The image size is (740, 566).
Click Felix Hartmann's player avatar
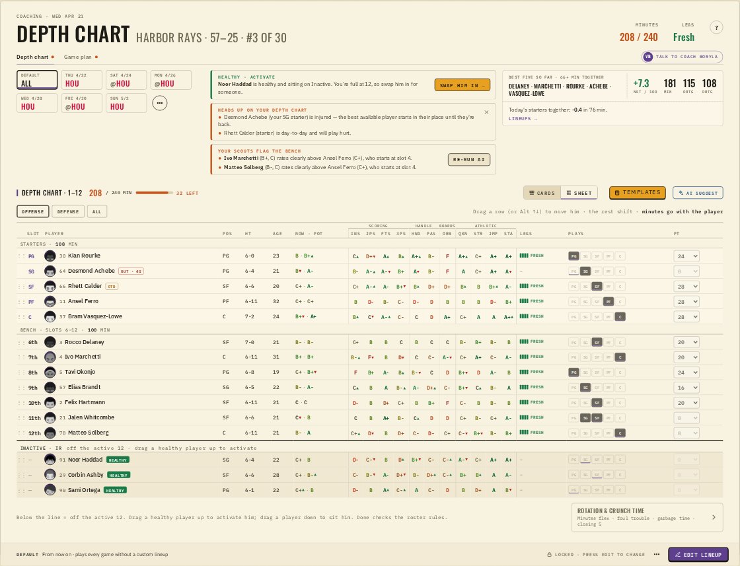point(50,403)
